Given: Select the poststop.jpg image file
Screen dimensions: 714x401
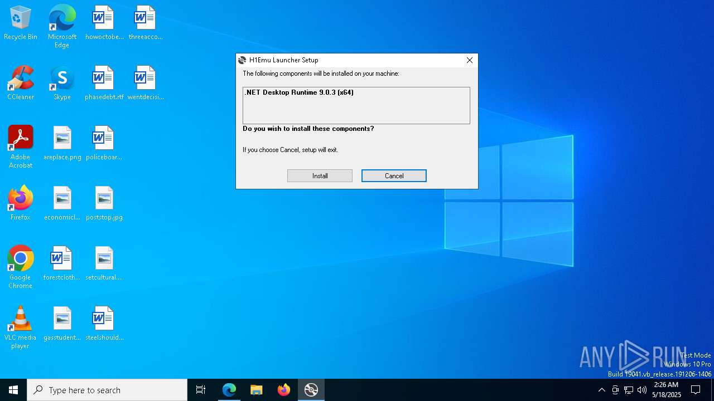Looking at the screenshot, I should point(104,204).
